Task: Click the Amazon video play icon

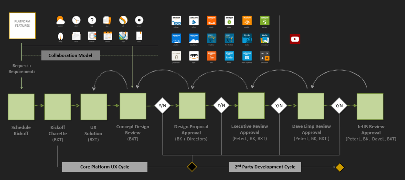Action: pyautogui.click(x=229, y=21)
